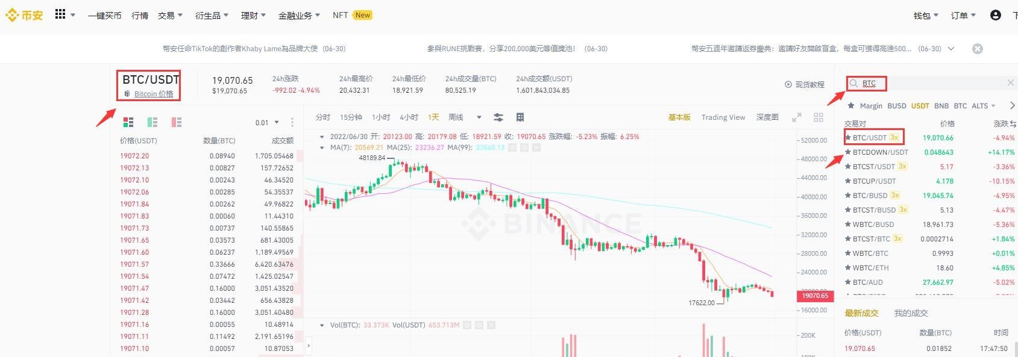This screenshot has height=357, width=1018.
Task: Clear the BTC search field
Action: tap(1011, 82)
